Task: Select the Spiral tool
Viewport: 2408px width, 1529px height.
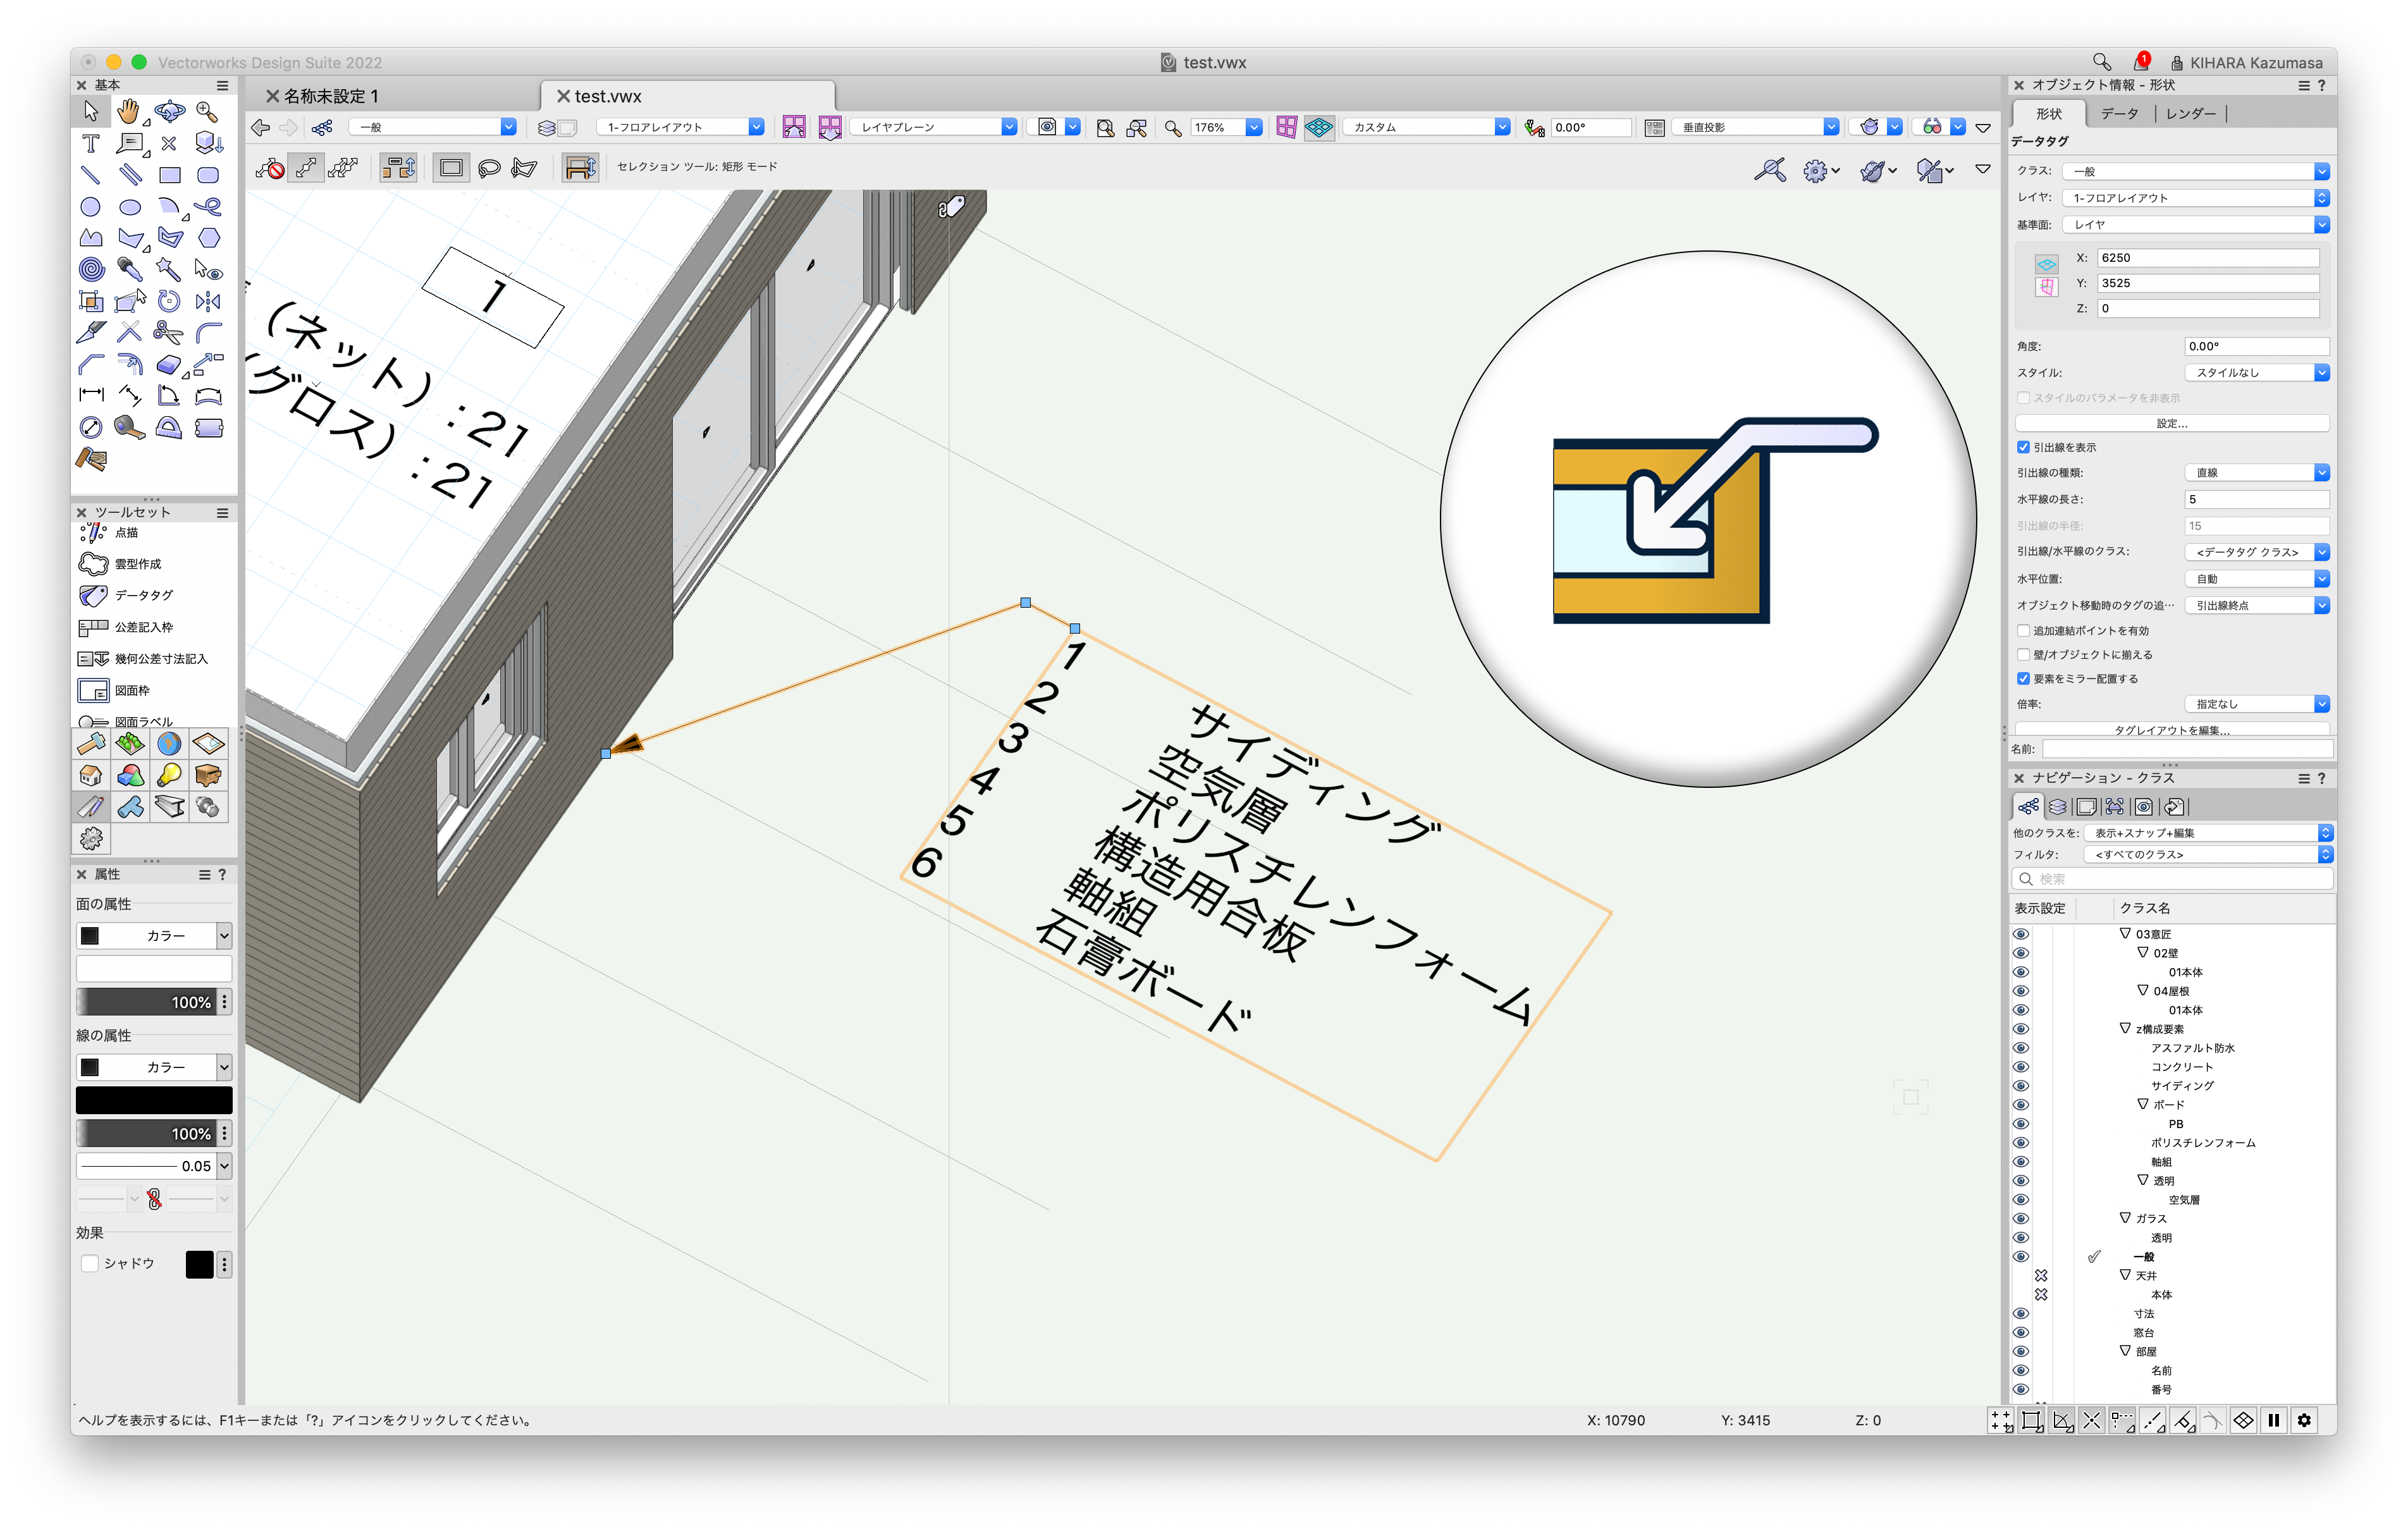Action: (x=91, y=269)
